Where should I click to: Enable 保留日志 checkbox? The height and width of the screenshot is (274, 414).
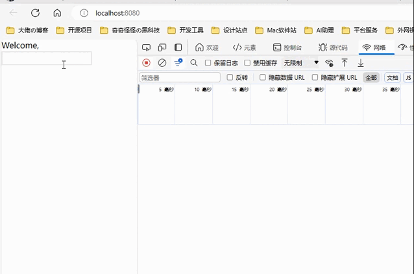(208, 63)
